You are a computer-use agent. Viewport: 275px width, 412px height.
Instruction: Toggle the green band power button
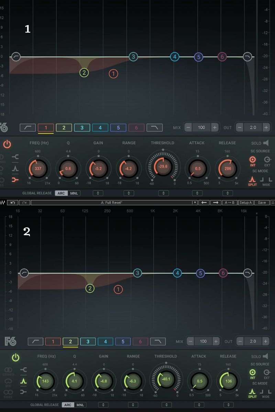click(15, 357)
